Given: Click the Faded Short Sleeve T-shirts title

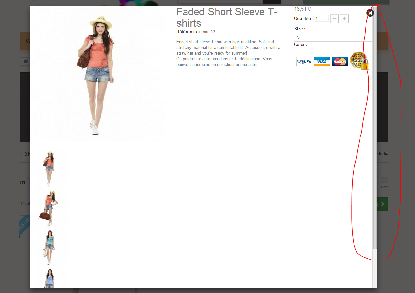Looking at the screenshot, I should click(x=227, y=17).
